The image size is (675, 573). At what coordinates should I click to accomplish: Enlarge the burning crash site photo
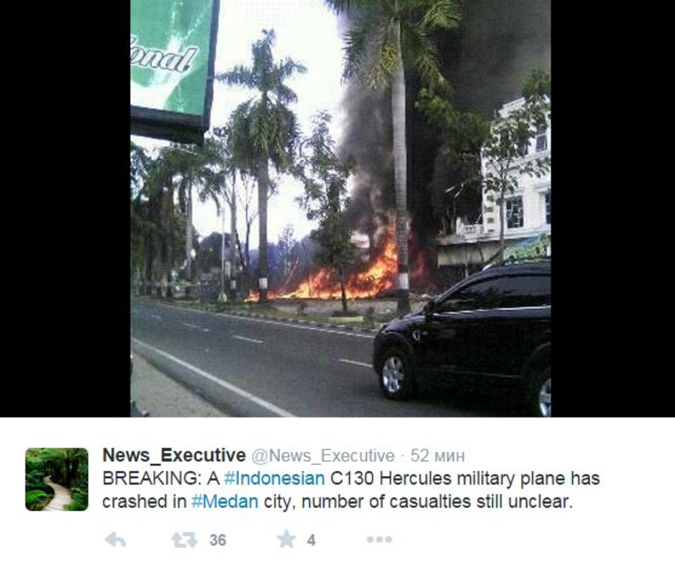340,209
